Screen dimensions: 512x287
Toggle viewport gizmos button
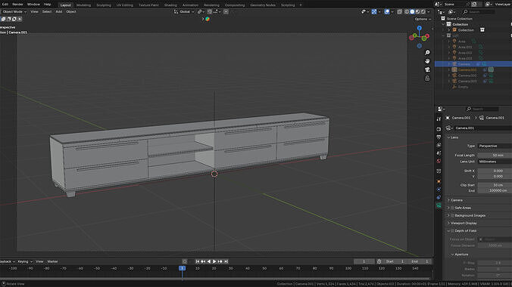(x=374, y=12)
